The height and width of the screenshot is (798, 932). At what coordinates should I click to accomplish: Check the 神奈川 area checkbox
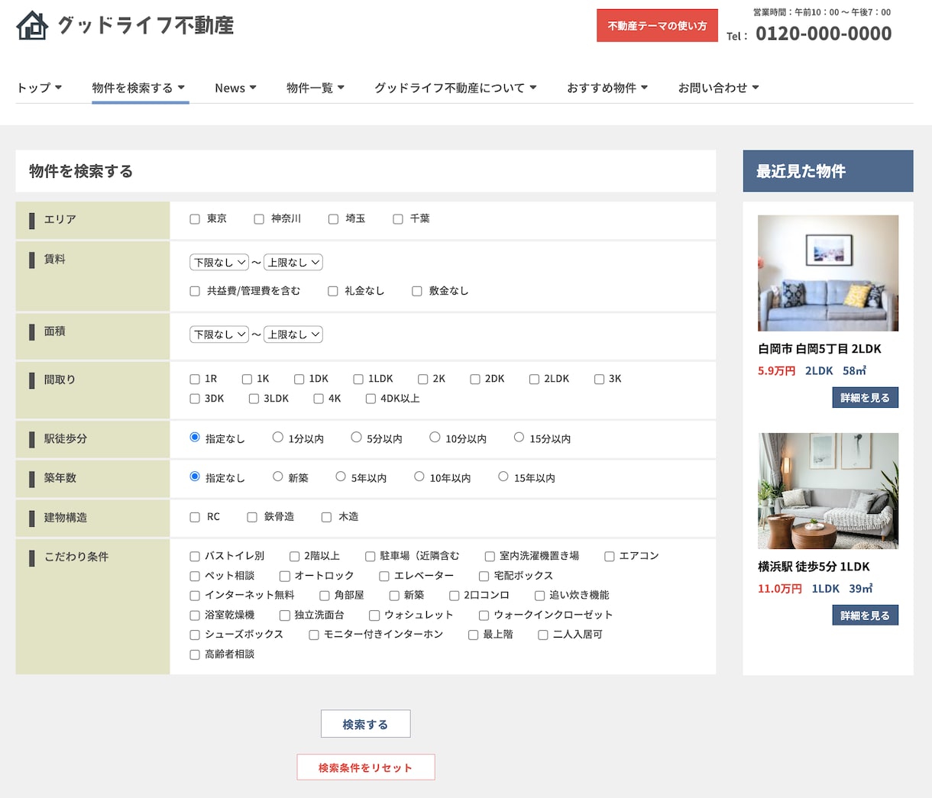259,219
